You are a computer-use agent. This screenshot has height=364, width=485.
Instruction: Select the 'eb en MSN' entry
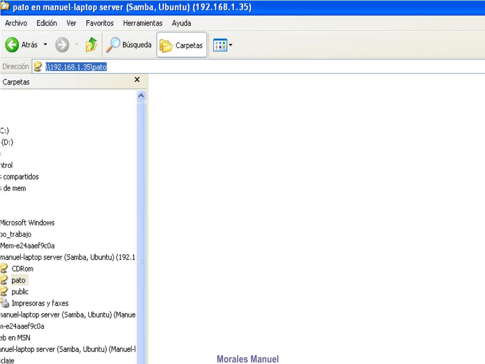[15, 337]
